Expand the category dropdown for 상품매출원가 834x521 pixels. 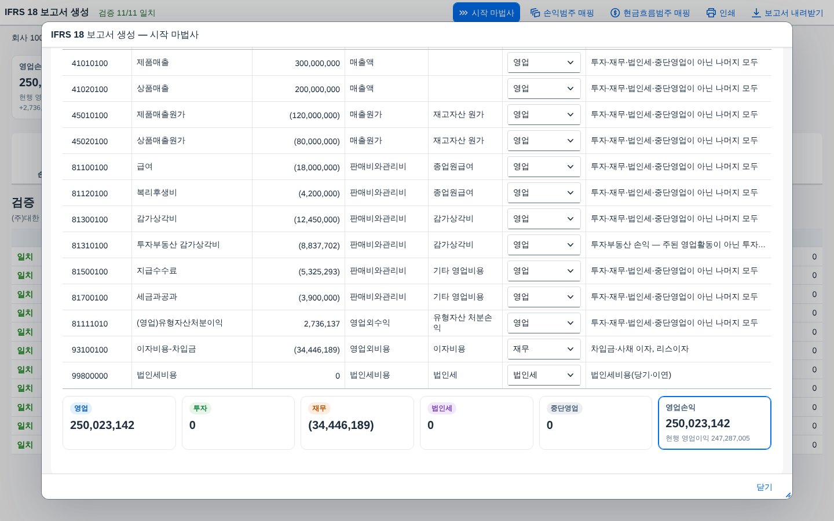[544, 141]
